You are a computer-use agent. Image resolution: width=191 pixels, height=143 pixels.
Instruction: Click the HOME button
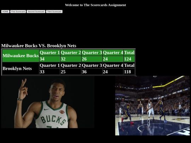pyautogui.click(x=5, y=12)
